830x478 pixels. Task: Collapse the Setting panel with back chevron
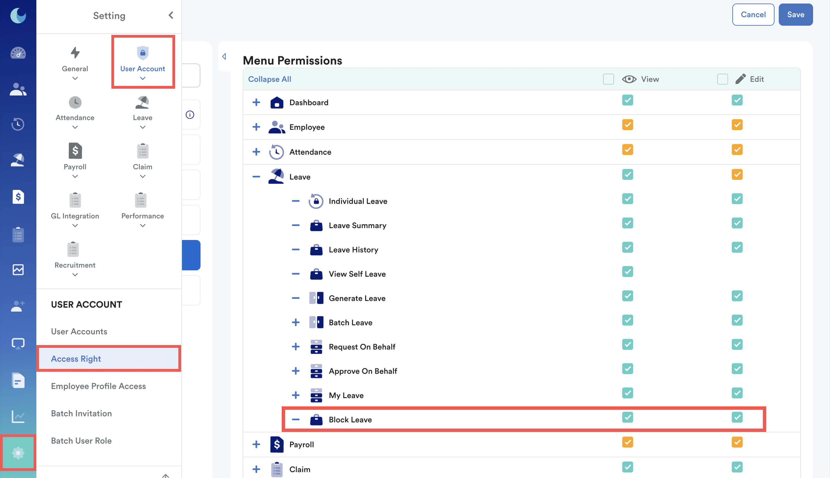point(171,15)
